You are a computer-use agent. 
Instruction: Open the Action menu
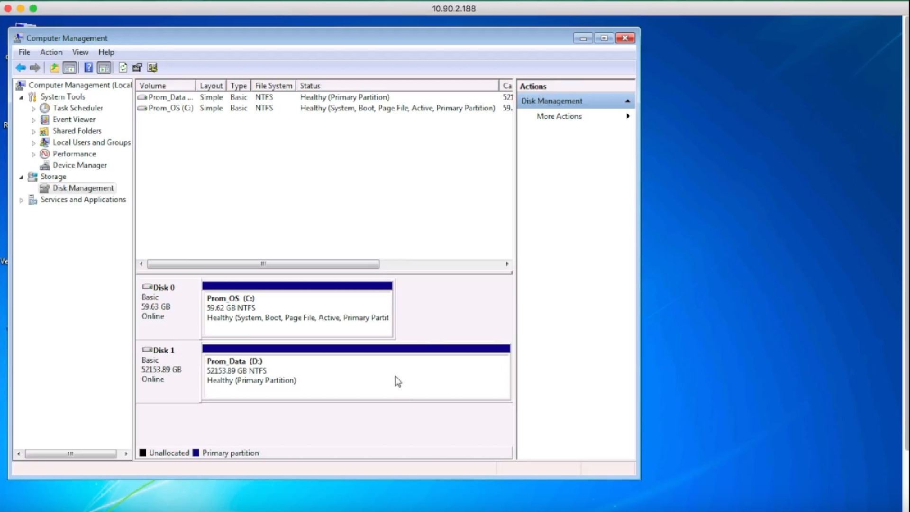(x=51, y=52)
